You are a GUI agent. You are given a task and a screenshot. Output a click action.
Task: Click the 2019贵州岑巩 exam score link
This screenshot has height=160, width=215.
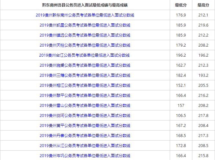pos(85,156)
